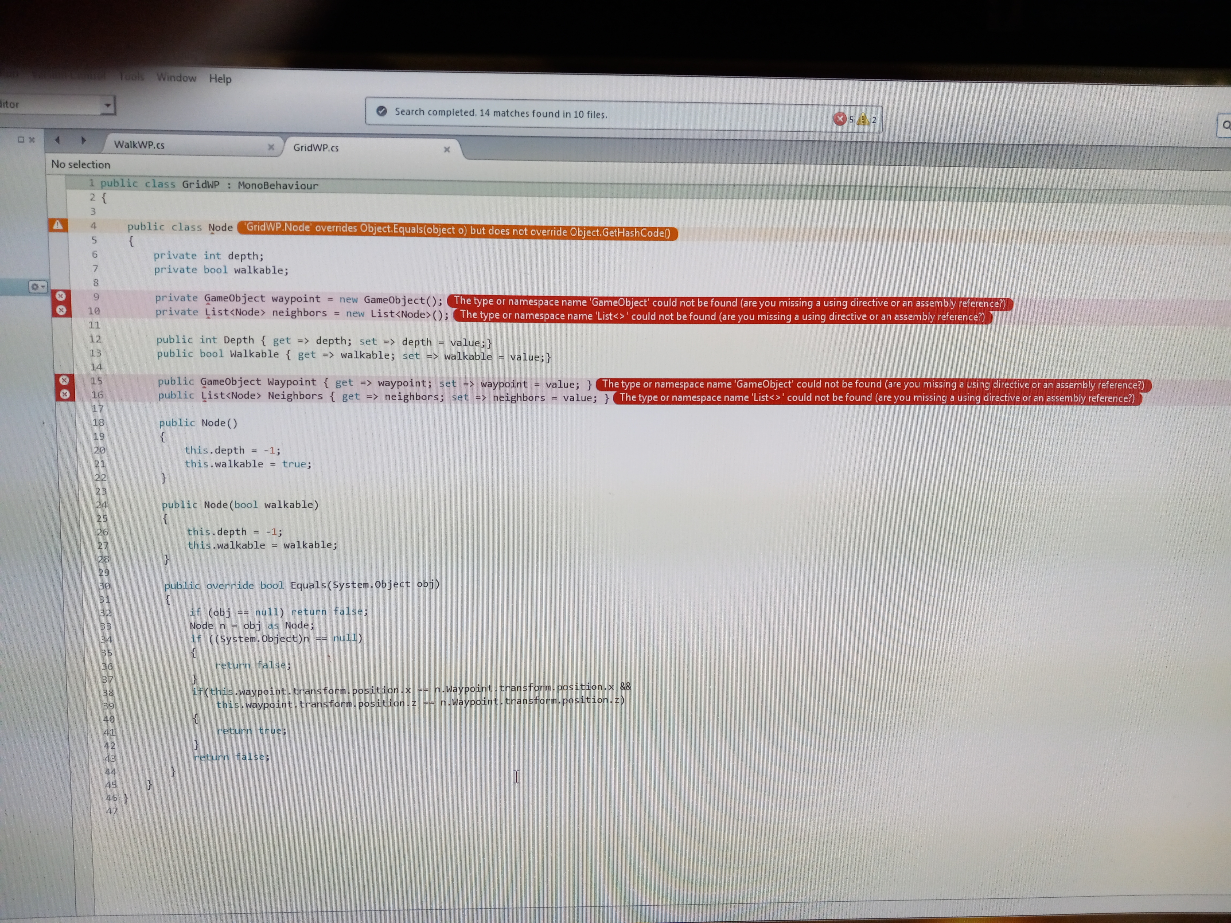
Task: Close the left side panel
Action: pyautogui.click(x=32, y=140)
